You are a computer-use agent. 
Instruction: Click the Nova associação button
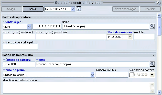[125, 9]
